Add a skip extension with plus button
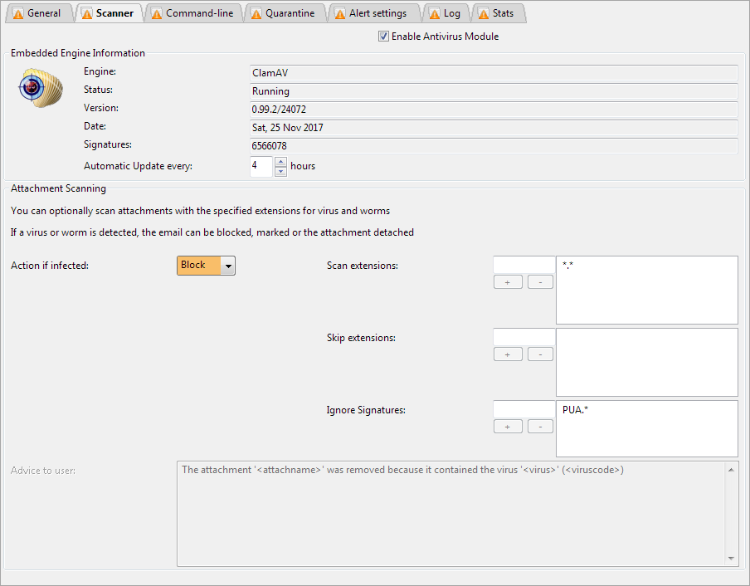The image size is (750, 586). click(x=508, y=354)
